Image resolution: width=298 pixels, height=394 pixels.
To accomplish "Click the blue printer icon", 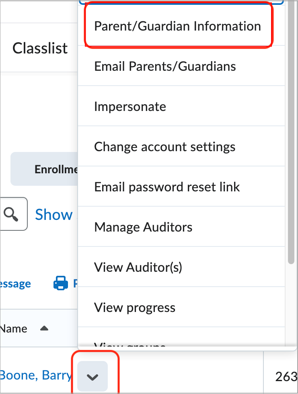I will point(61,284).
